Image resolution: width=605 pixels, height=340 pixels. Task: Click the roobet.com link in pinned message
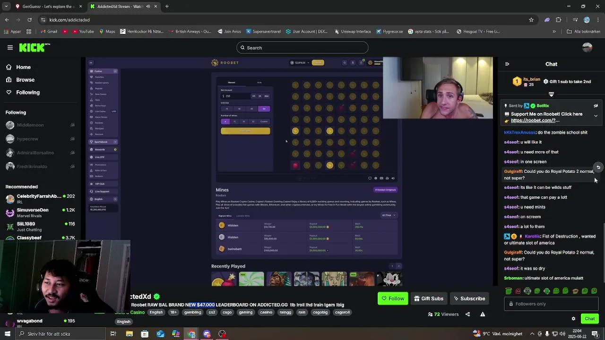(x=535, y=120)
